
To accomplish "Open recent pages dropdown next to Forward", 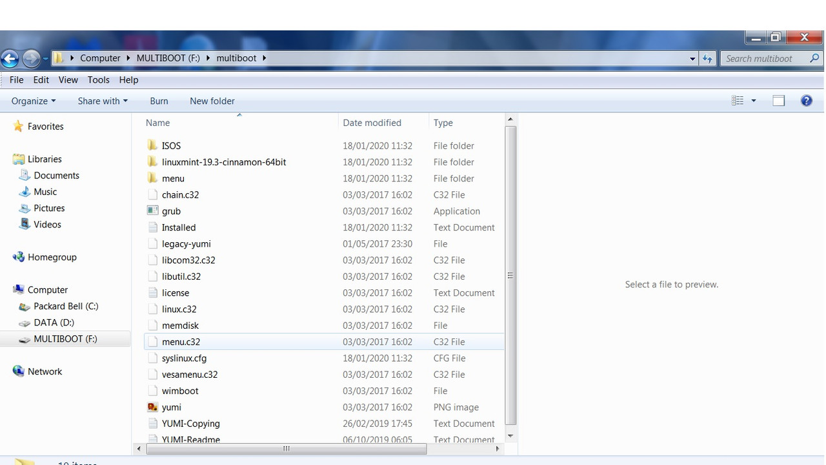I will [46, 59].
